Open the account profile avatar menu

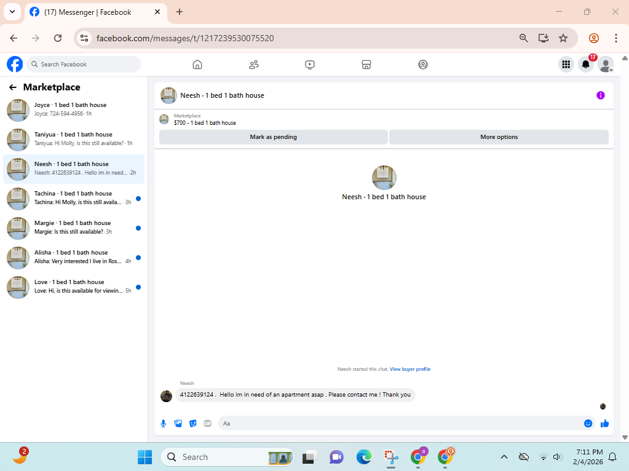(x=606, y=64)
